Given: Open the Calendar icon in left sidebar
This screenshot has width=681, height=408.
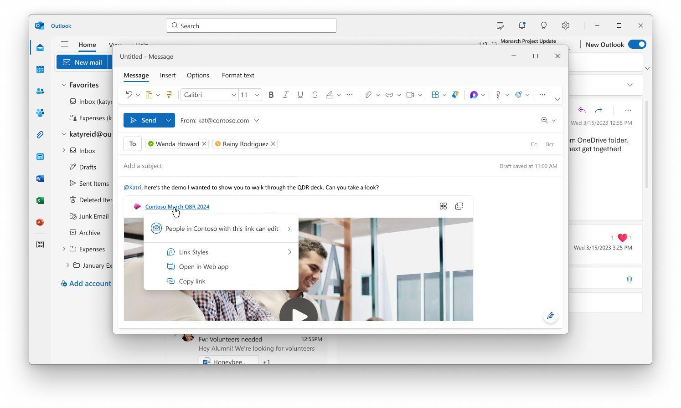Looking at the screenshot, I should 40,69.
